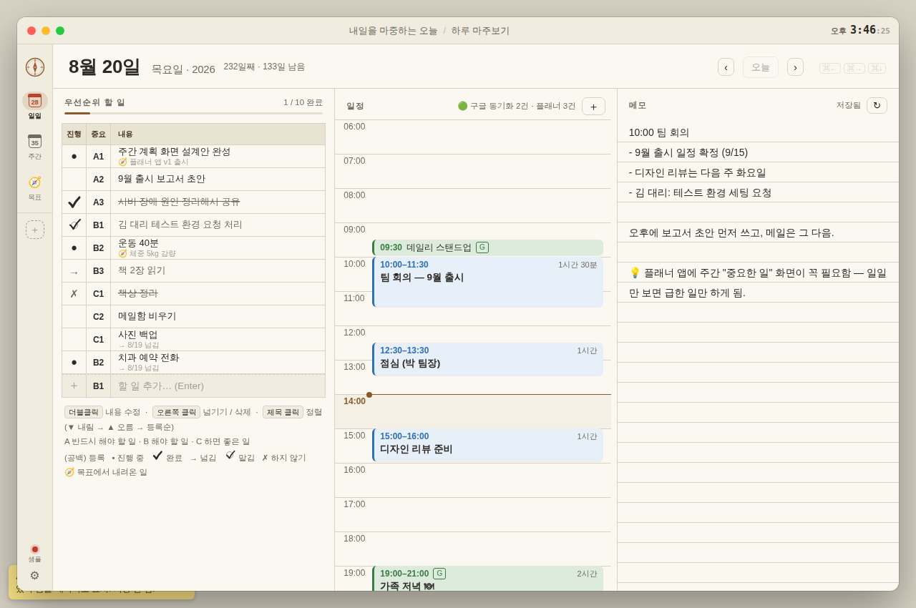Pick priority B1 for the new task row

[x=98, y=386]
